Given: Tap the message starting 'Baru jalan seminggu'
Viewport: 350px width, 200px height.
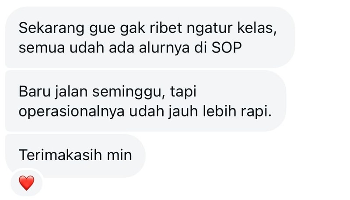Looking at the screenshot, I should pos(146,101).
